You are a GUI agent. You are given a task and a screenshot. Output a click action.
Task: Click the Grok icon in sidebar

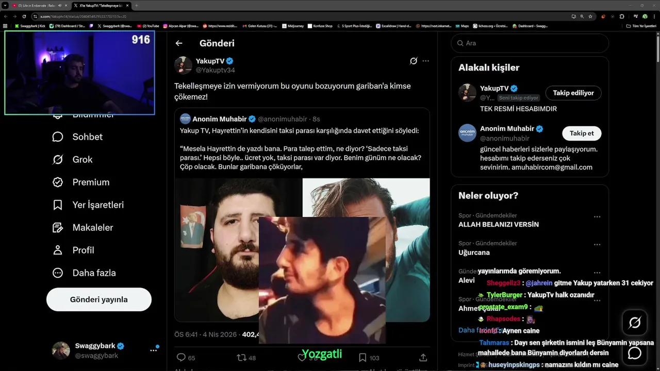pos(58,159)
